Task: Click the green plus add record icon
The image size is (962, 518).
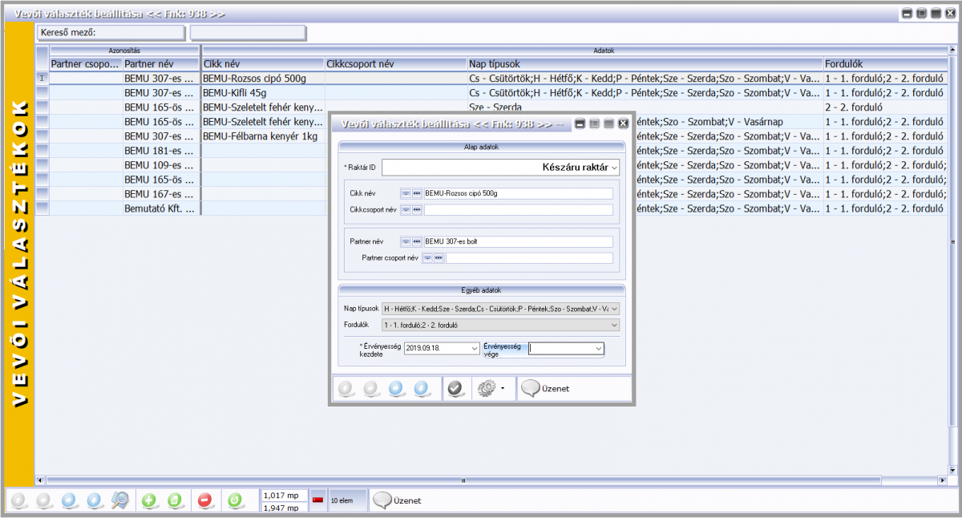Action: click(x=149, y=500)
